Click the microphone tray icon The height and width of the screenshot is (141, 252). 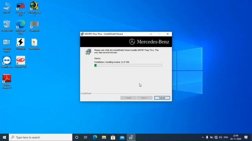pos(207,137)
